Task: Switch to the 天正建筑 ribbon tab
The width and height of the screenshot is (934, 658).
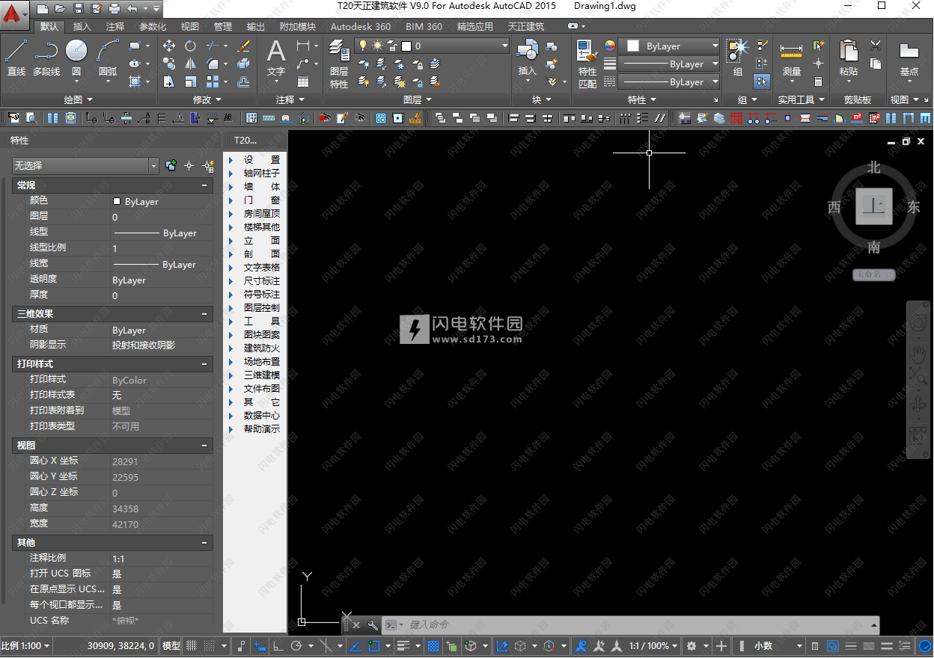Action: point(526,26)
